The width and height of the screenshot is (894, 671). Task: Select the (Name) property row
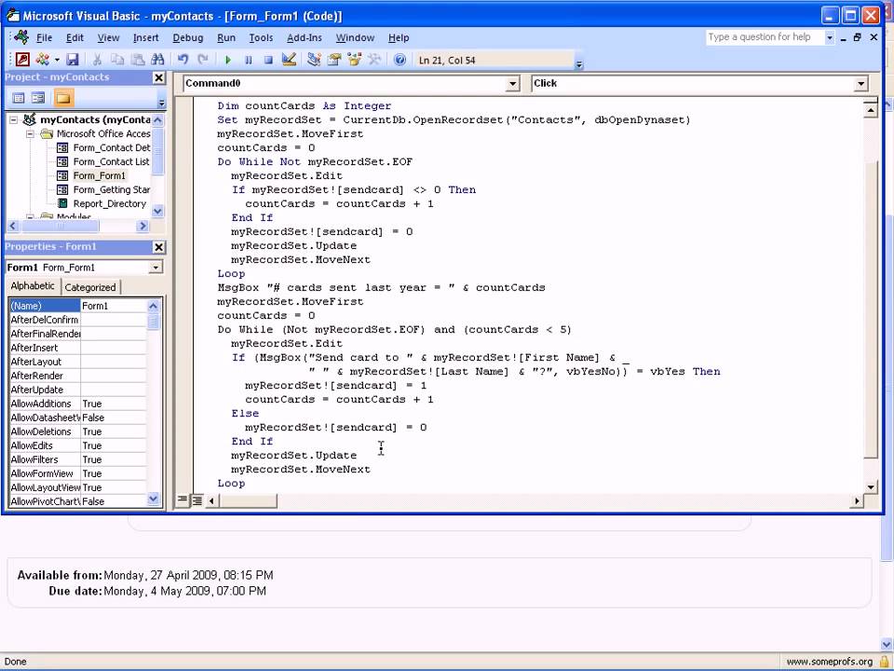click(x=77, y=306)
